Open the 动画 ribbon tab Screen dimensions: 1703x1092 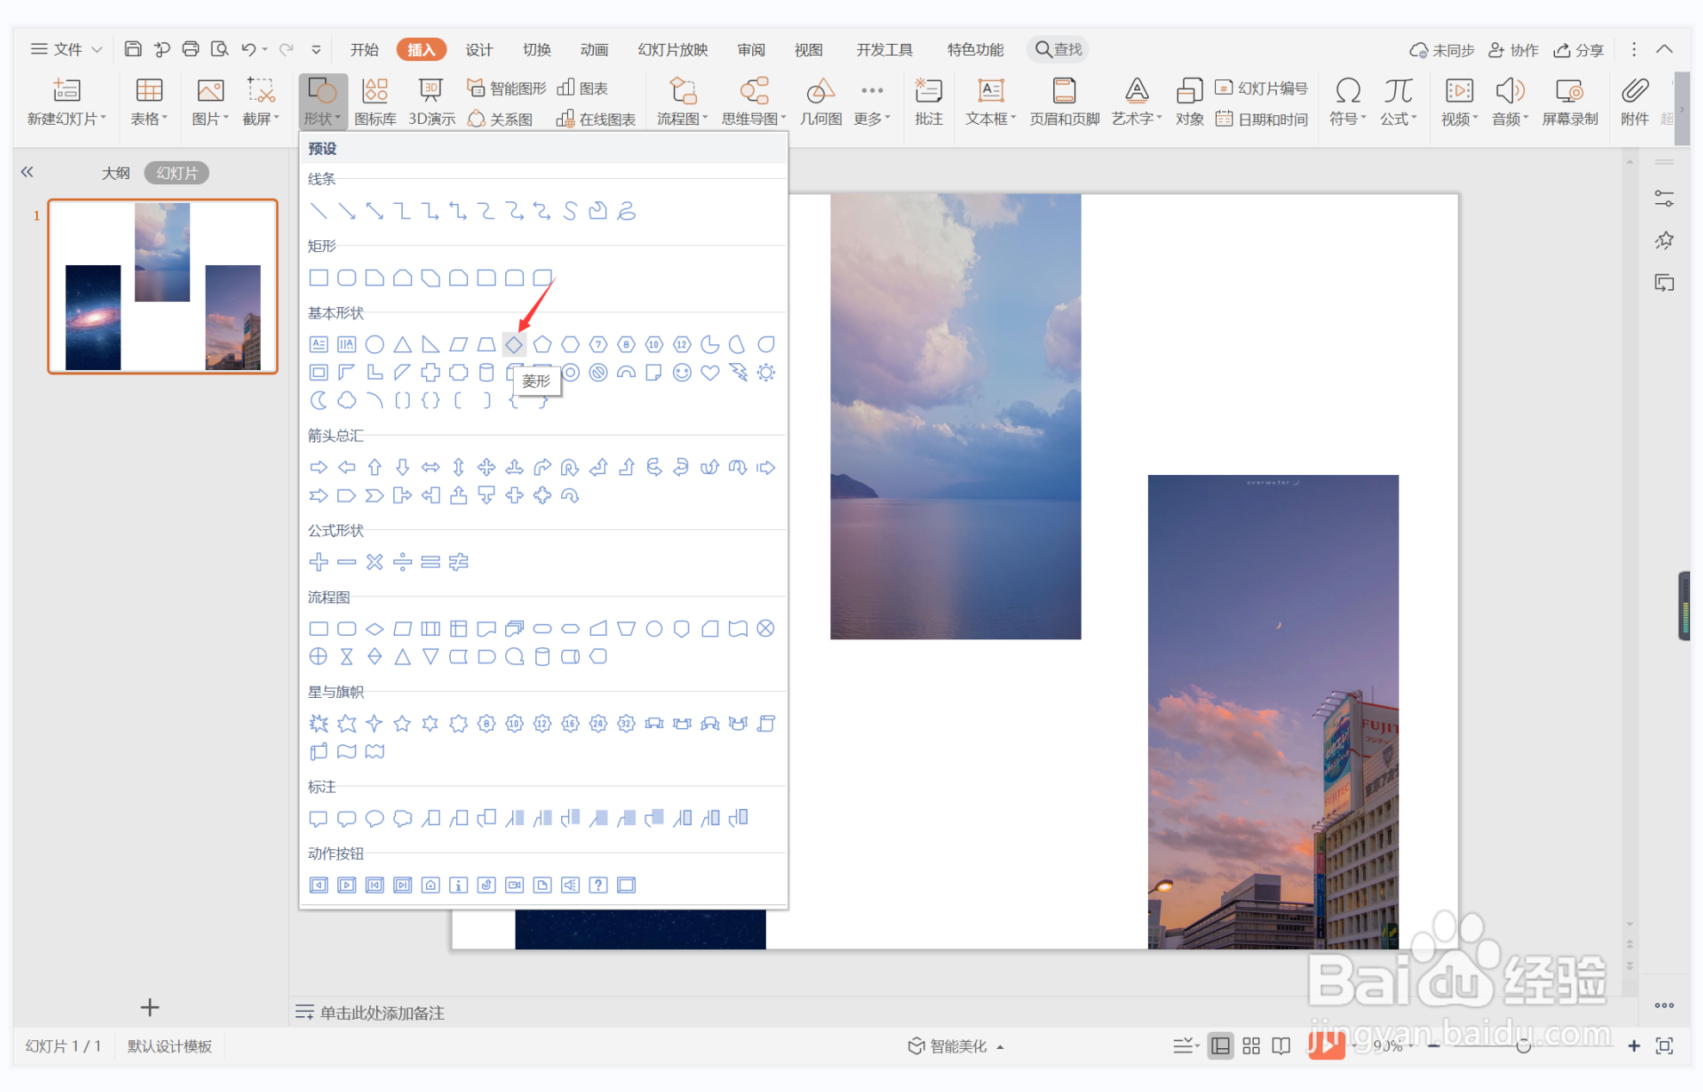(594, 49)
